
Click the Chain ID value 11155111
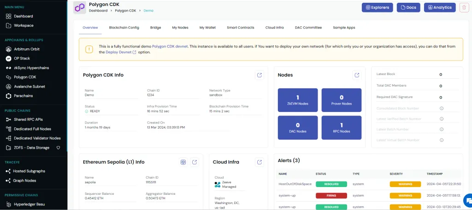click(x=151, y=182)
